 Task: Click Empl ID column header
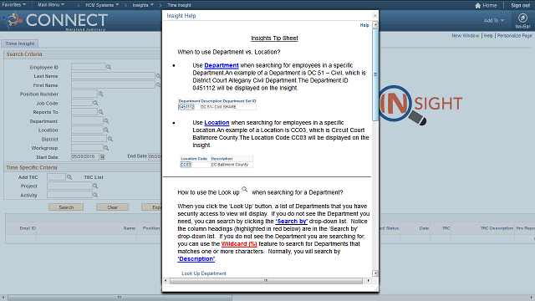tap(28, 228)
